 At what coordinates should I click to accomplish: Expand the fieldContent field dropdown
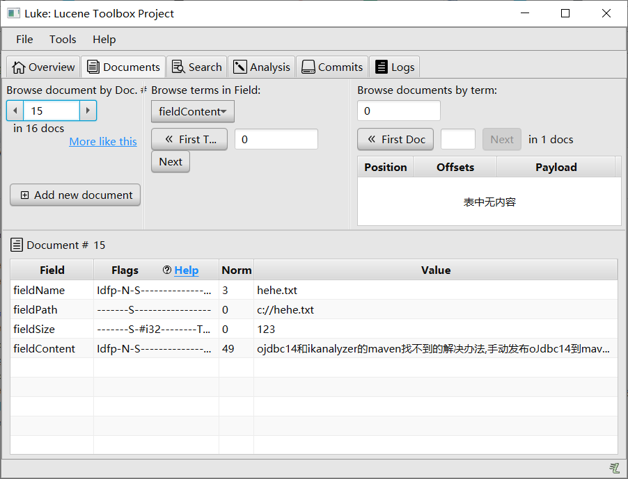(193, 111)
